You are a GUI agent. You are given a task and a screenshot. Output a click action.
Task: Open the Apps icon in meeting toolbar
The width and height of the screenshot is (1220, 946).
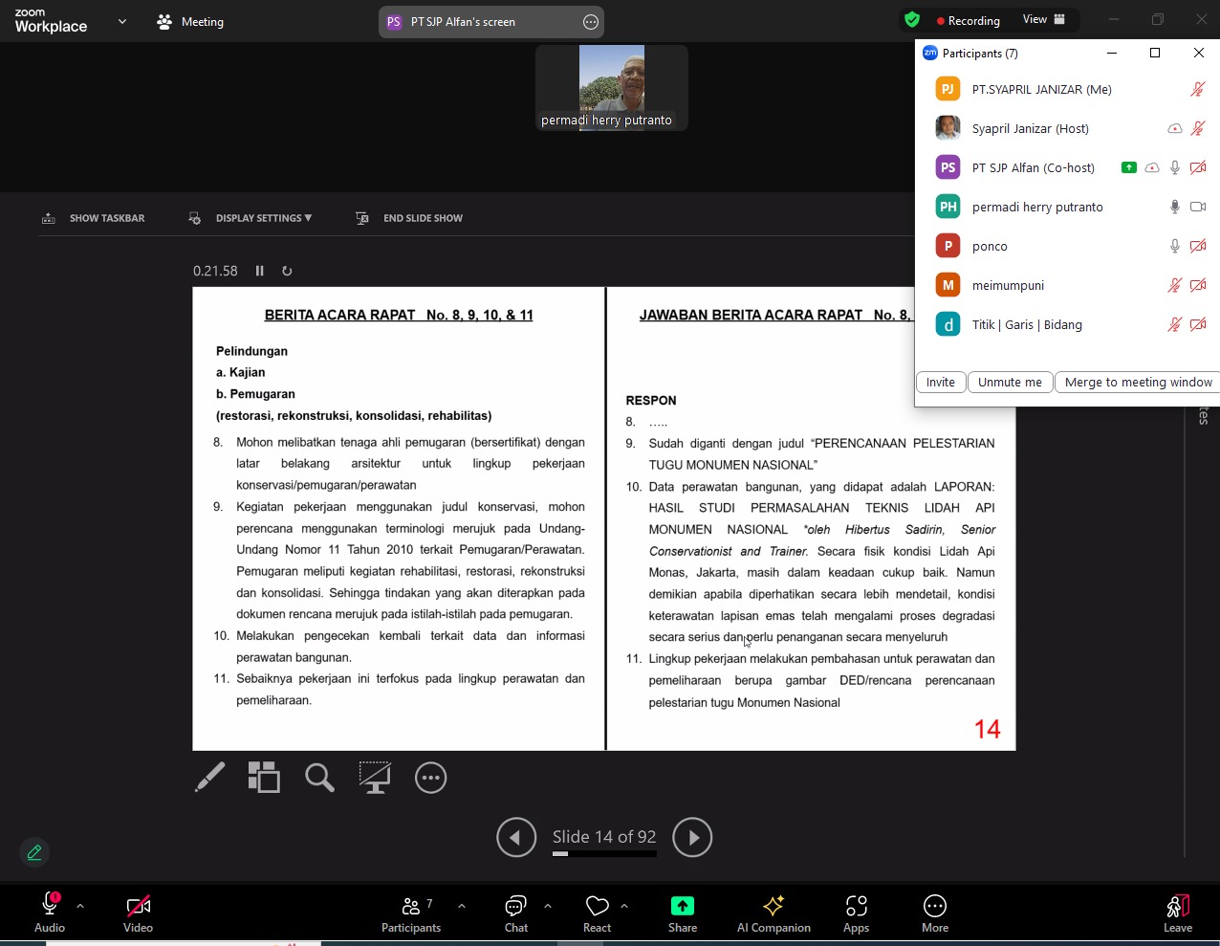856,913
